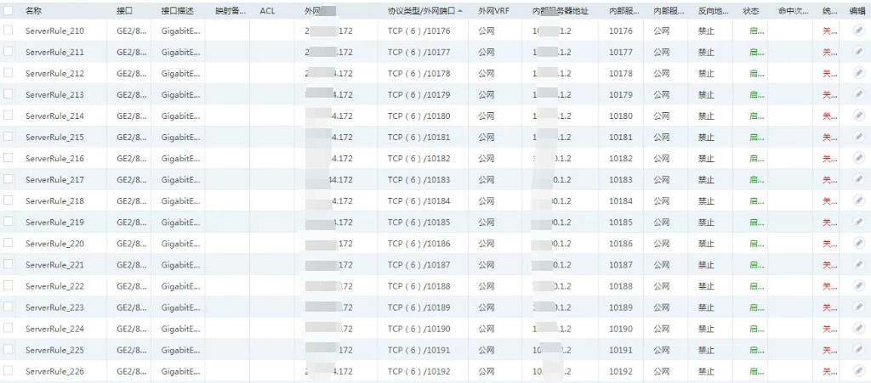The height and width of the screenshot is (383, 871).
Task: Click the green 启 status for ServerRule_221
Action: [756, 265]
